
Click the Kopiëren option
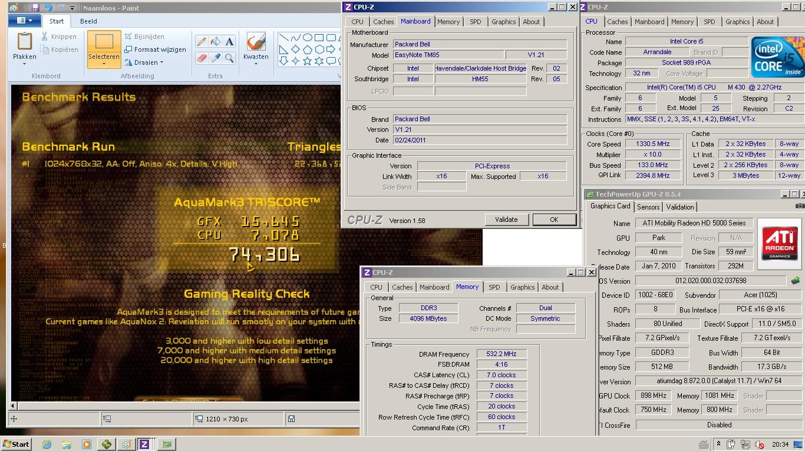60,49
